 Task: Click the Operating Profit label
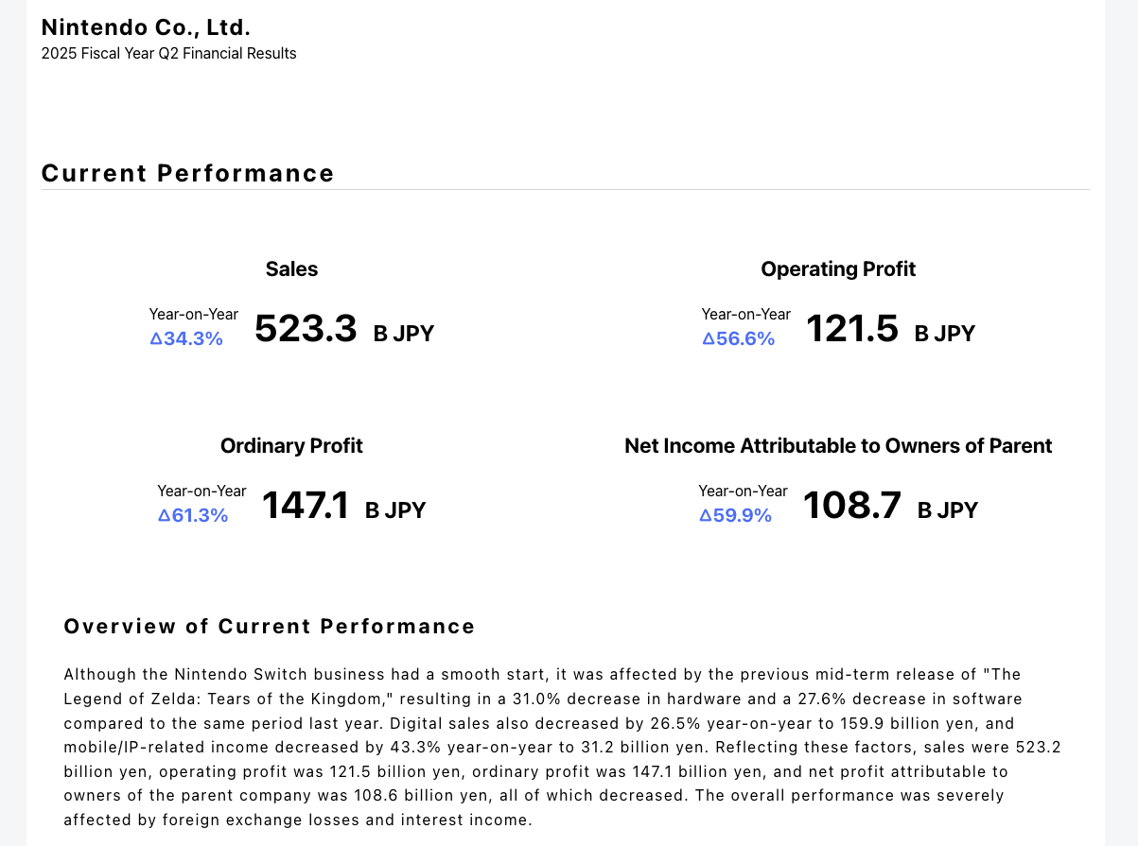pos(838,269)
